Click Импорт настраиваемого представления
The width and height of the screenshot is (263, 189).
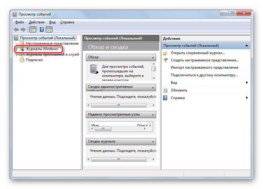tap(205, 67)
